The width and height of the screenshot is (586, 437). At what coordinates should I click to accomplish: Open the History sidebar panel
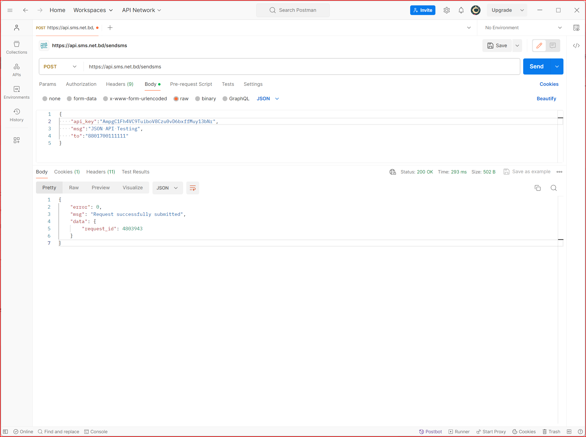[x=16, y=115]
